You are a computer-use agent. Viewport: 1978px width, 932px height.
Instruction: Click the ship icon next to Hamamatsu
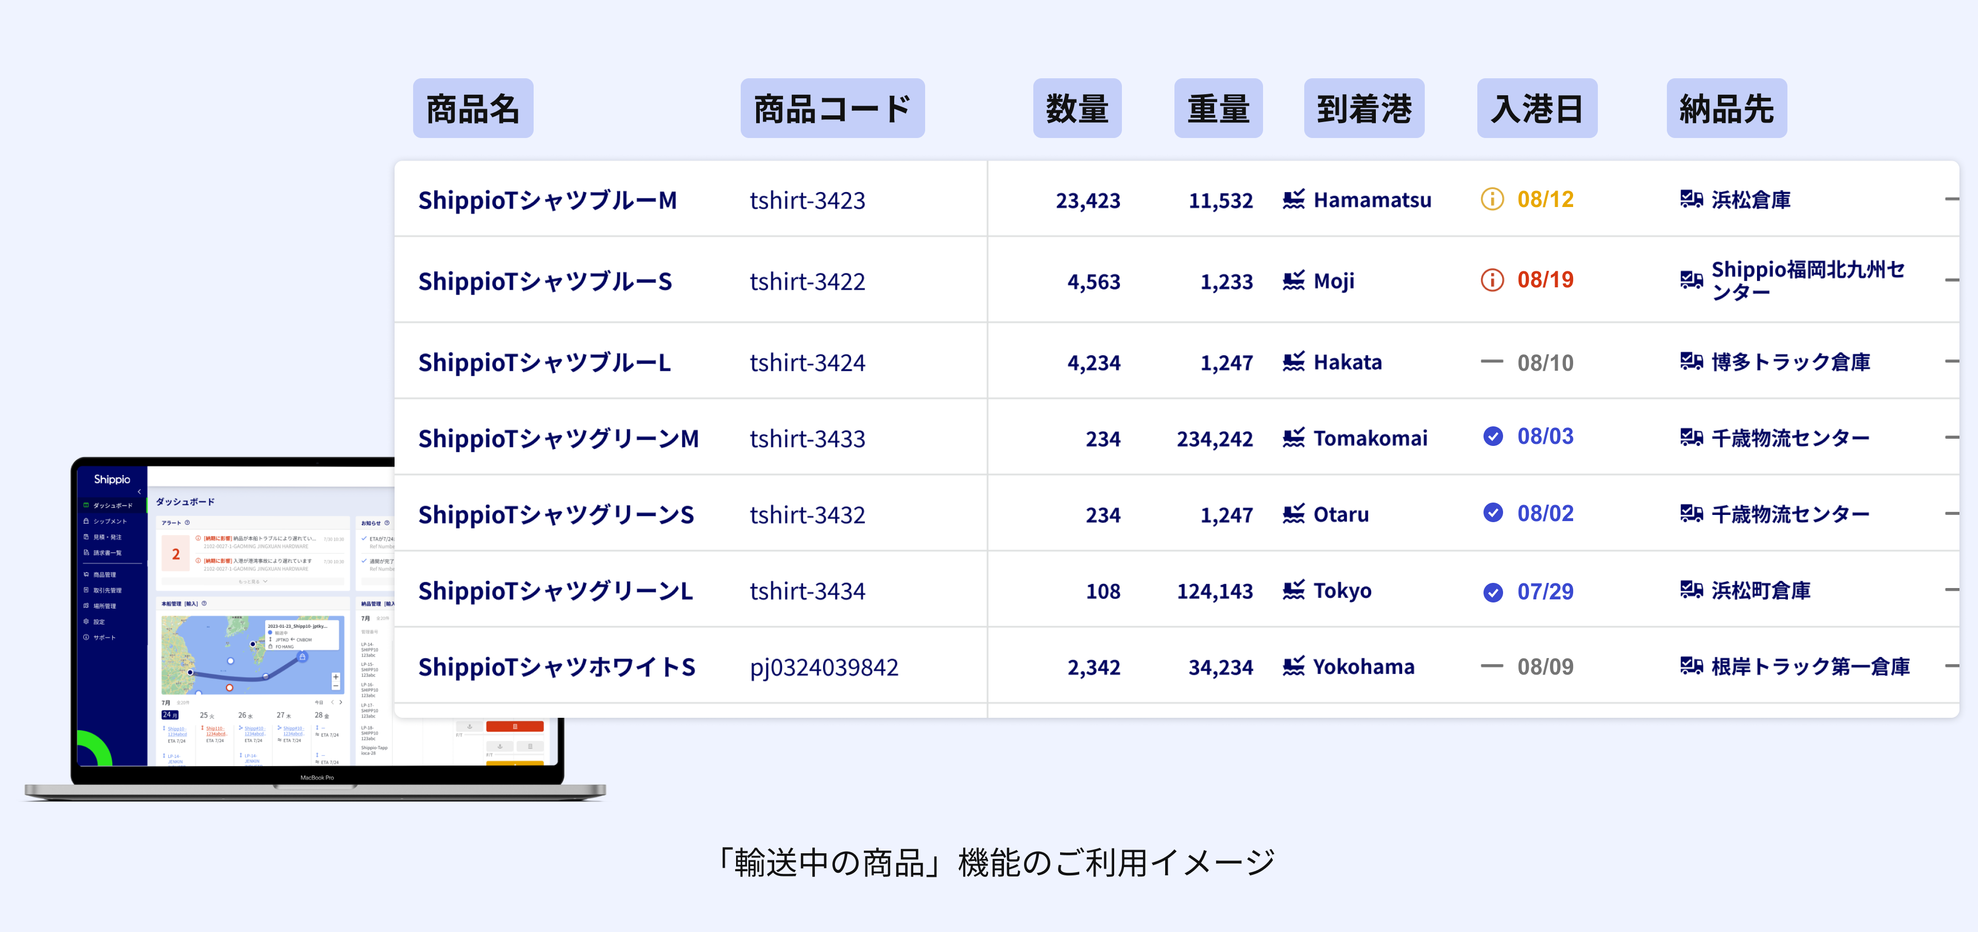pyautogui.click(x=1293, y=200)
